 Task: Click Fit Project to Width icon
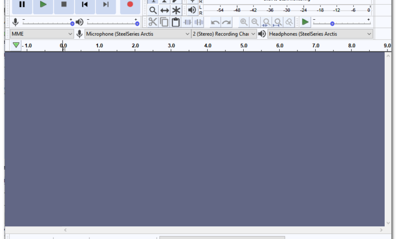278,22
